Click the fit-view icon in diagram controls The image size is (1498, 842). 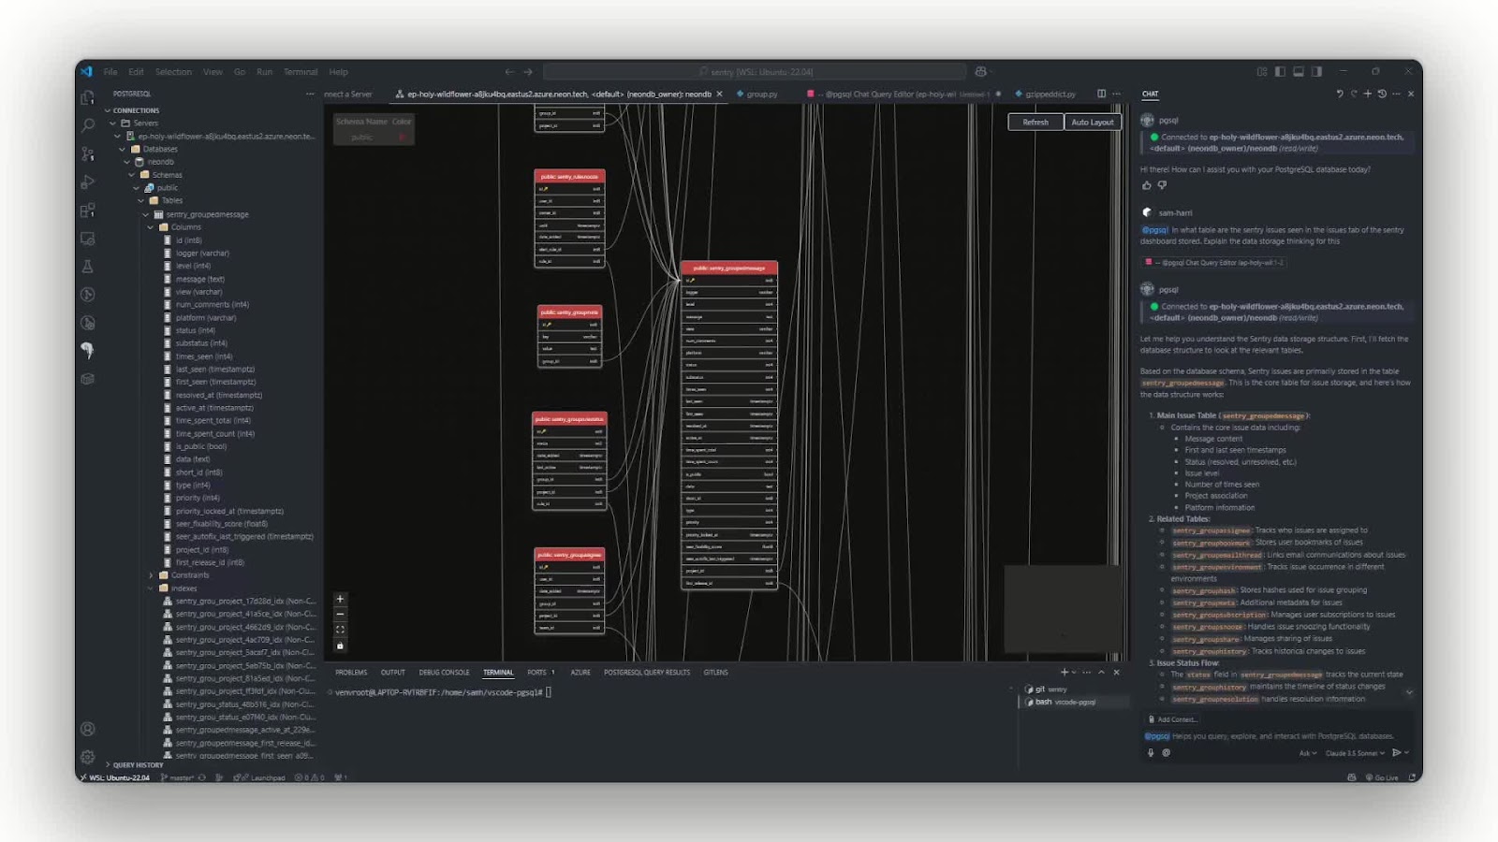click(340, 630)
